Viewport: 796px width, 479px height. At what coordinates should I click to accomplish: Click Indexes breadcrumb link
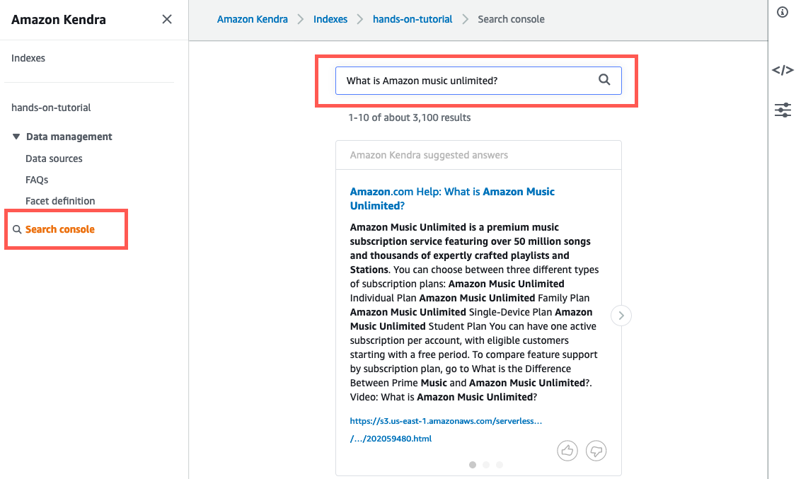point(330,19)
